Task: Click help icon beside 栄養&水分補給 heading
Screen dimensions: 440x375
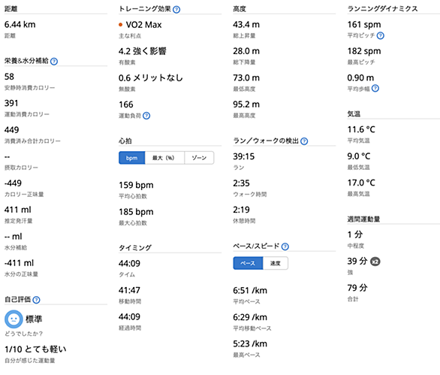Action: click(x=54, y=61)
